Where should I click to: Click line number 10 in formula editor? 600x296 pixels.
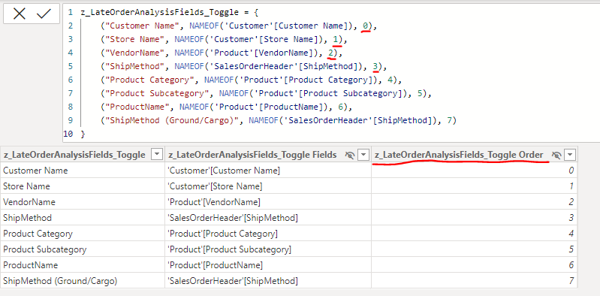(68, 134)
